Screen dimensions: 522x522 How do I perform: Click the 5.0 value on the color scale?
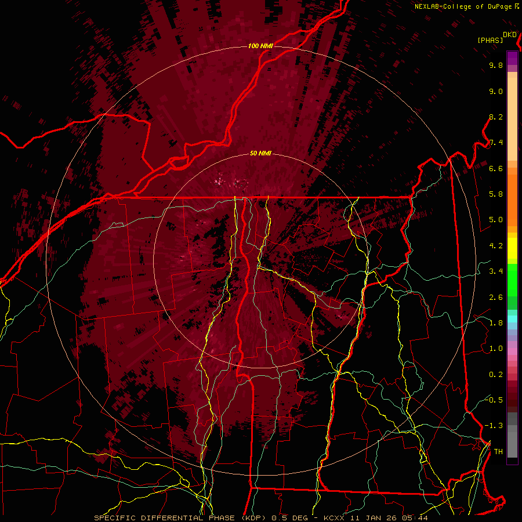[496, 220]
